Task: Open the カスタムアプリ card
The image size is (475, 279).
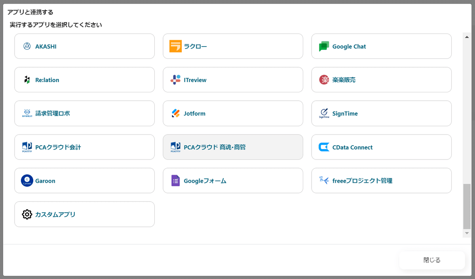Action: pyautogui.click(x=84, y=214)
